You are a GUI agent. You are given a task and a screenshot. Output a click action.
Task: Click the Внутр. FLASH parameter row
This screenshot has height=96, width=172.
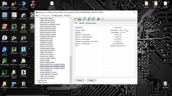105,30
